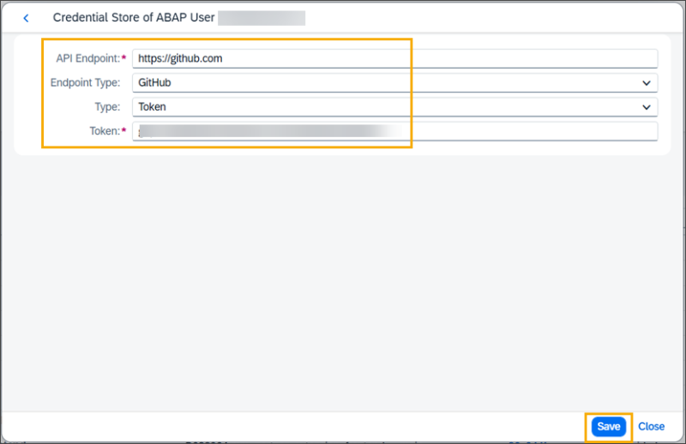
Task: Click the Token field label
Action: pos(104,131)
